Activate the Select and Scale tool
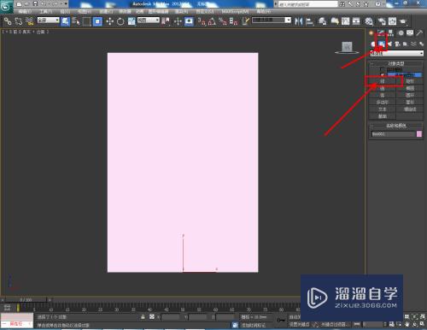 coord(132,21)
